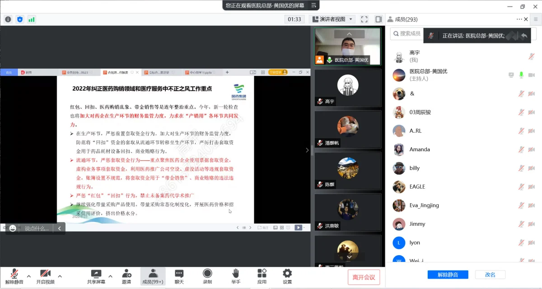Add new tab in shared WPS window
This screenshot has width=542, height=289.
[x=227, y=72]
